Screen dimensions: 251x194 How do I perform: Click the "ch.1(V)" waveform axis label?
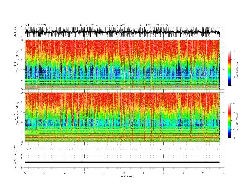pos(15,32)
